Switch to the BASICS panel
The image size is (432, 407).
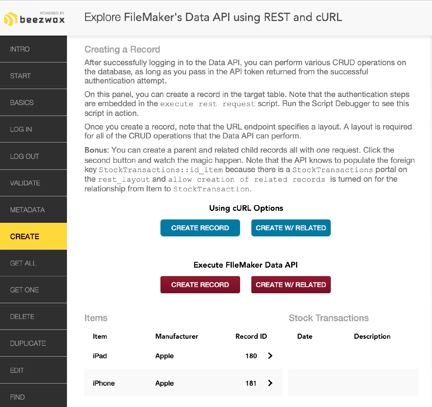tap(33, 103)
